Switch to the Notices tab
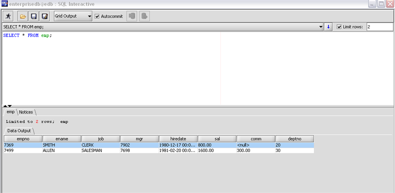 [x=26, y=112]
